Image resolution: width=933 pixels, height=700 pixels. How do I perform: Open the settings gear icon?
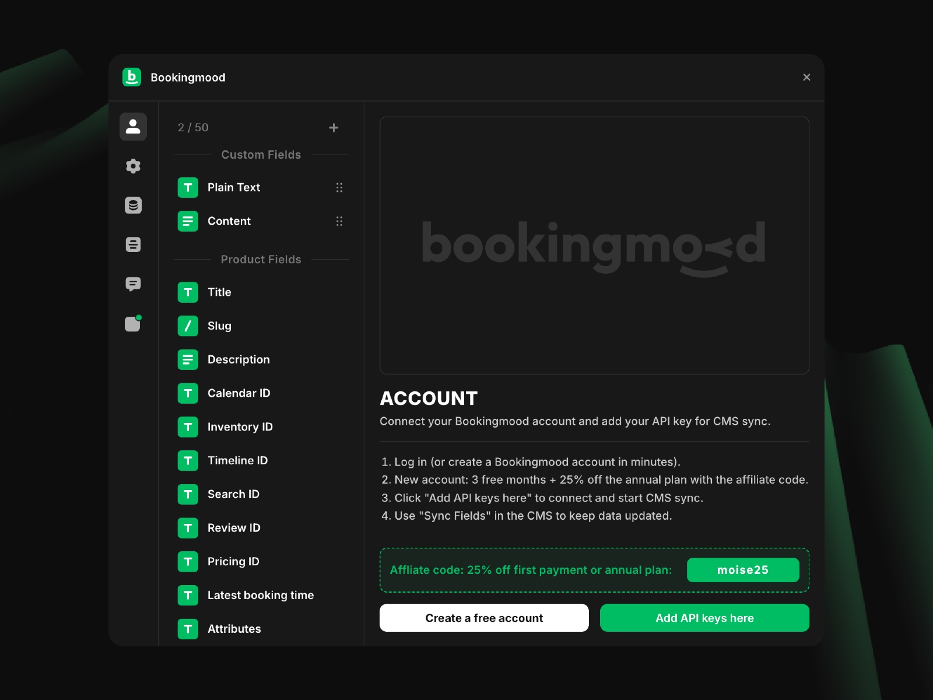(x=133, y=166)
